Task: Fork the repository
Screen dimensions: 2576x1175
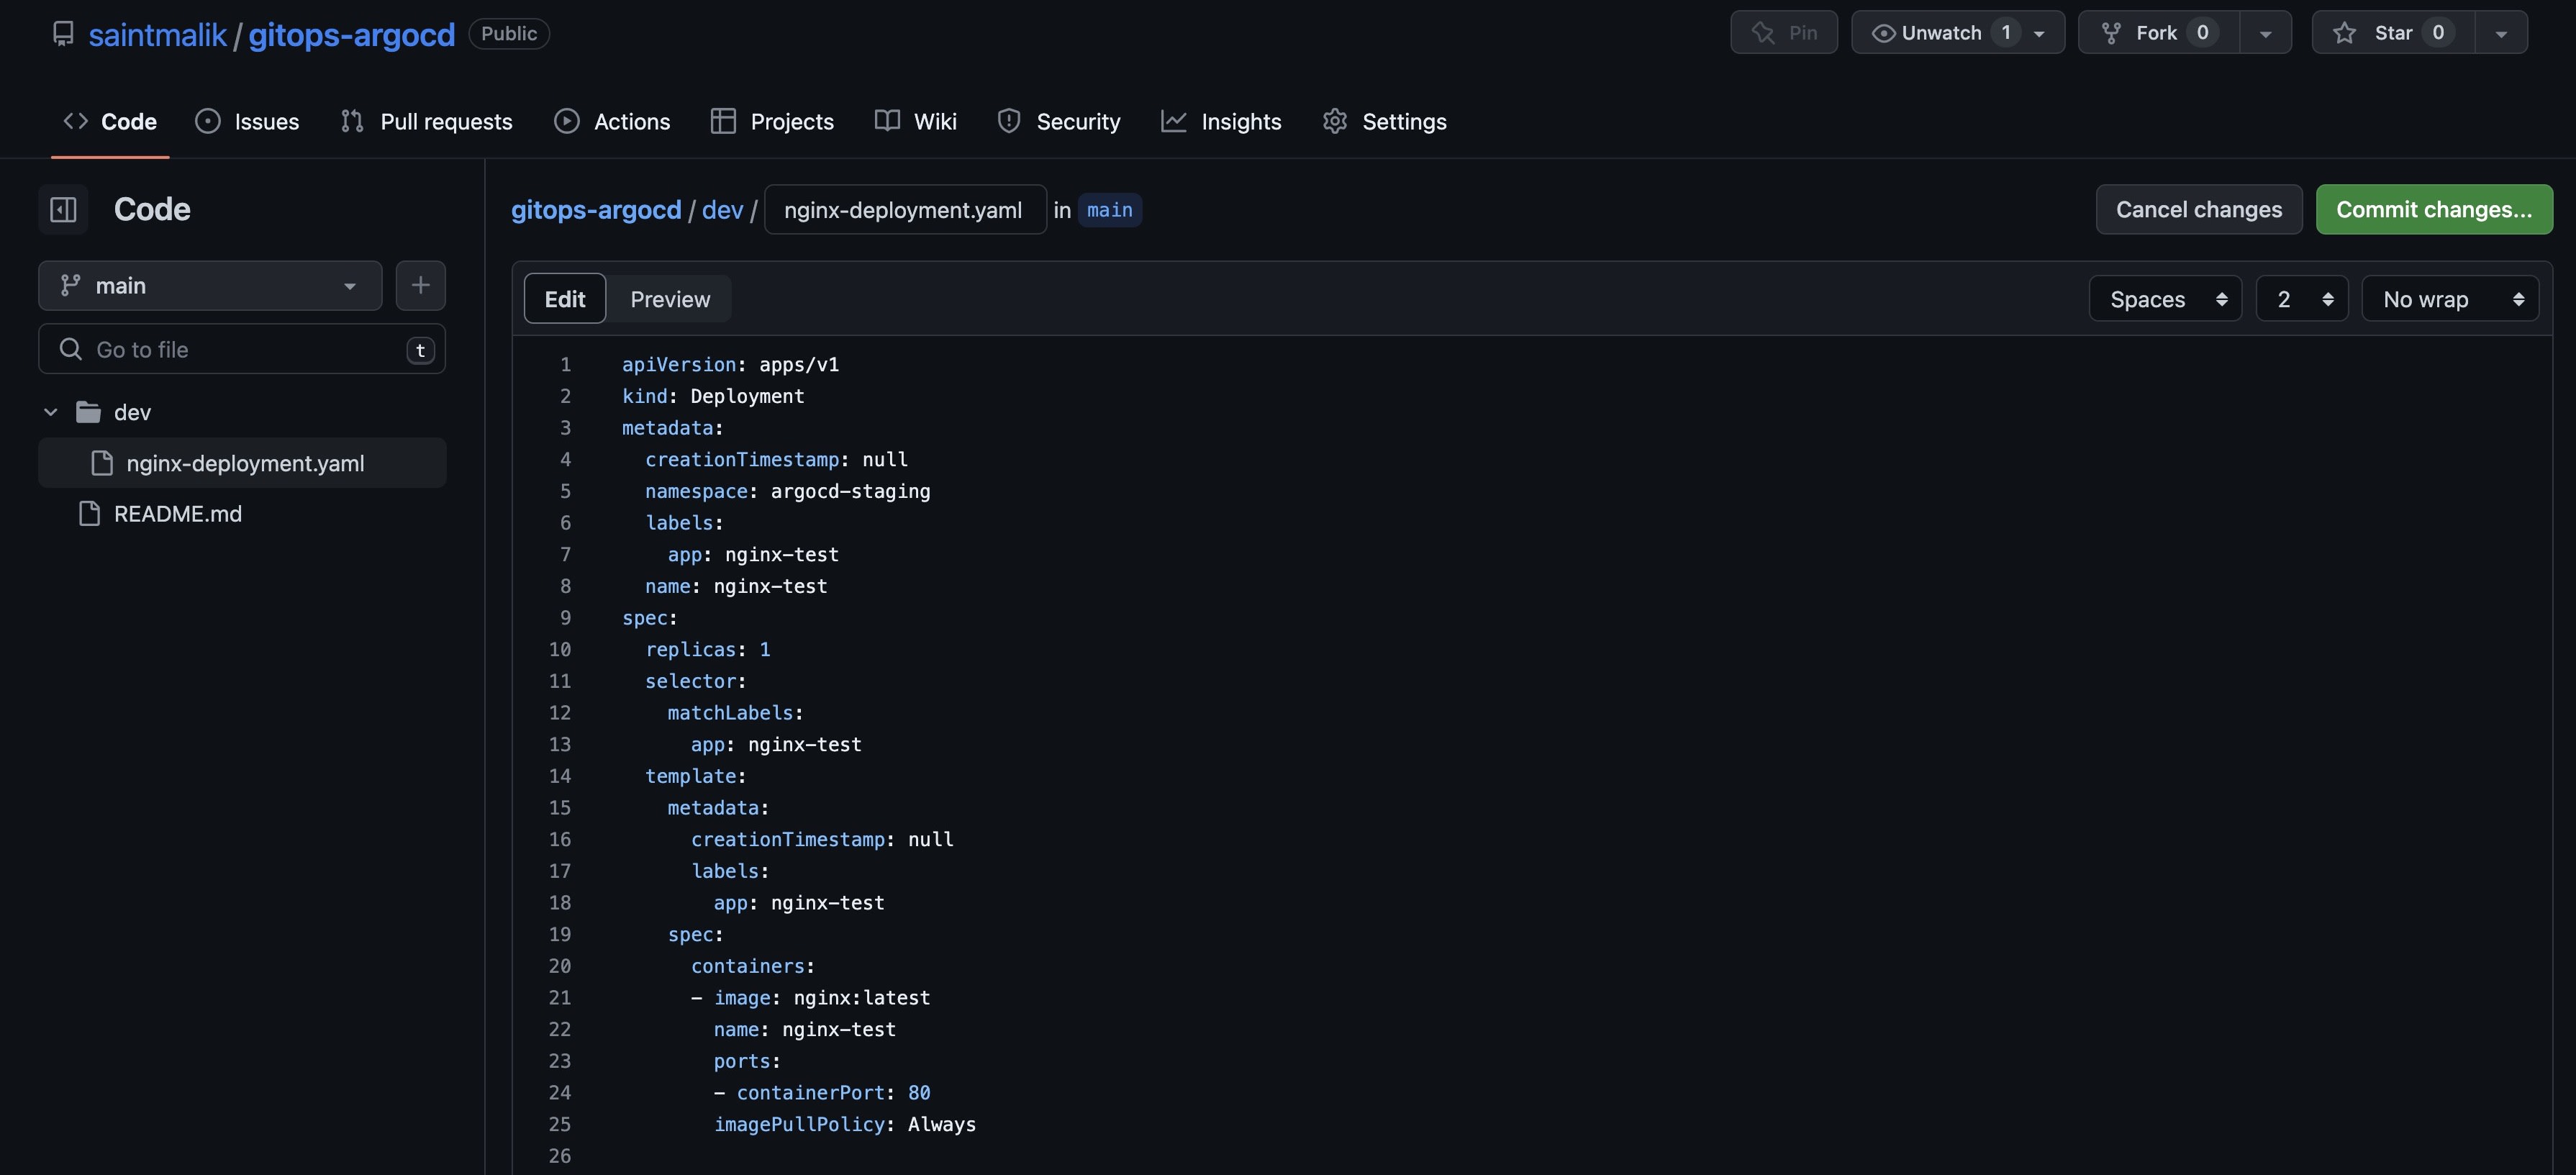Action: coord(2158,32)
